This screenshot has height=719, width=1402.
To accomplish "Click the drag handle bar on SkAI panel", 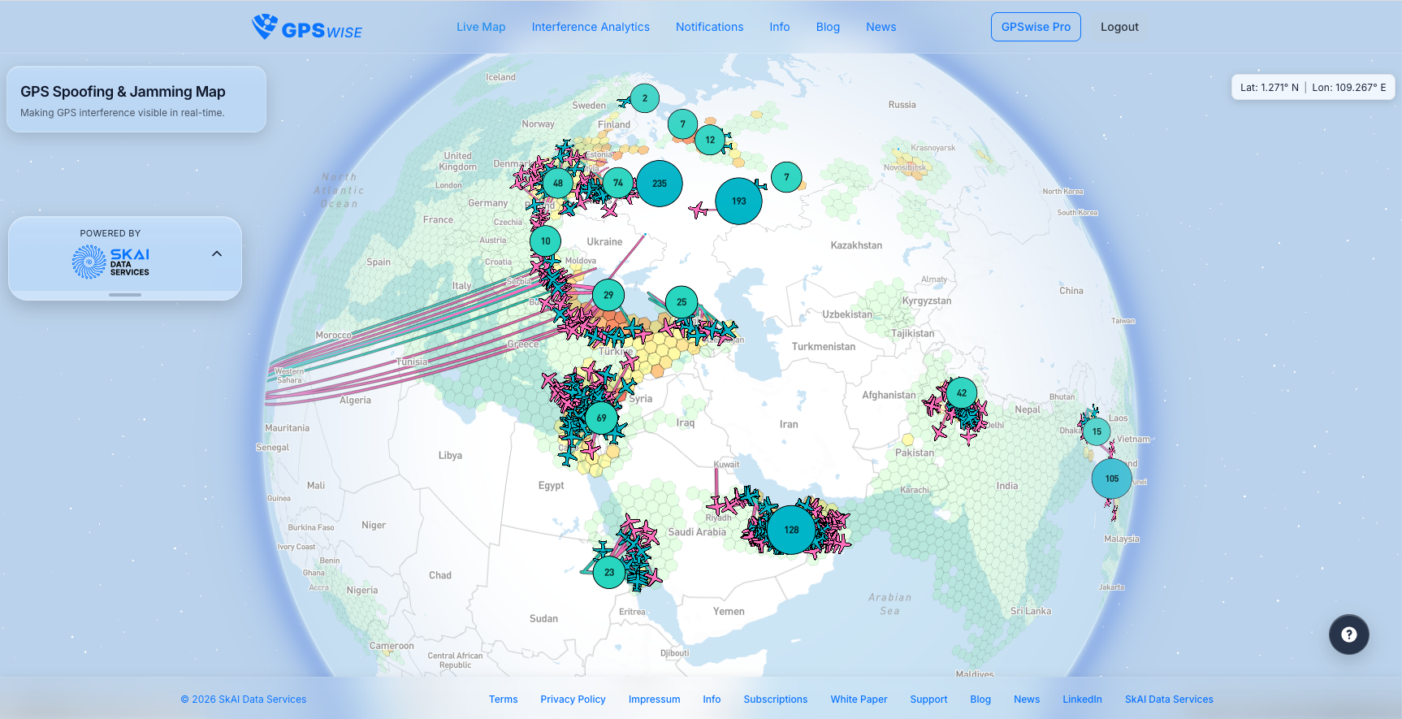I will 125,295.
